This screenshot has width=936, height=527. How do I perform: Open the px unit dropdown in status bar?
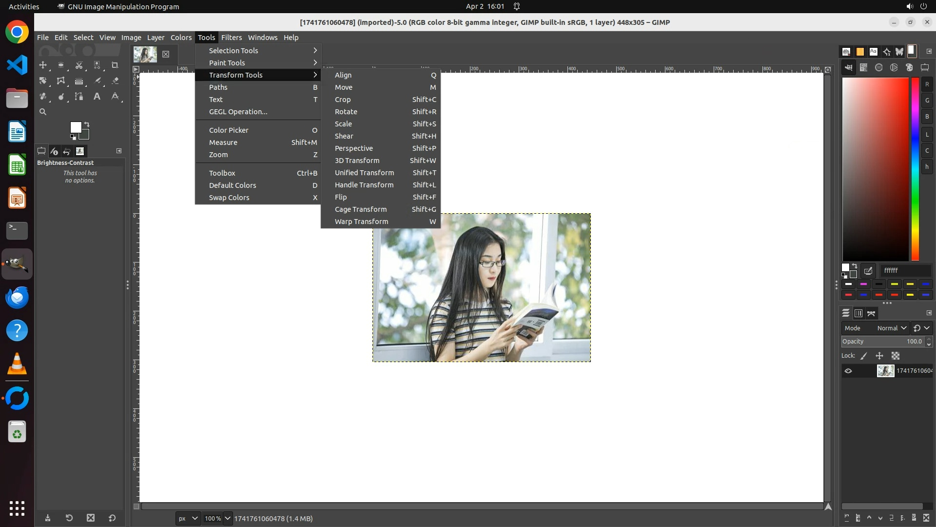click(188, 519)
